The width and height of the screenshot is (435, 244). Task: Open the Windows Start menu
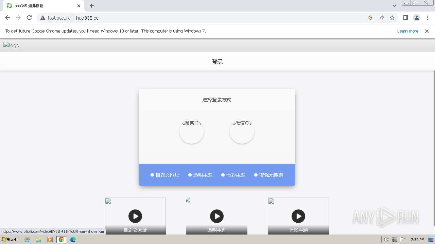tap(9, 240)
